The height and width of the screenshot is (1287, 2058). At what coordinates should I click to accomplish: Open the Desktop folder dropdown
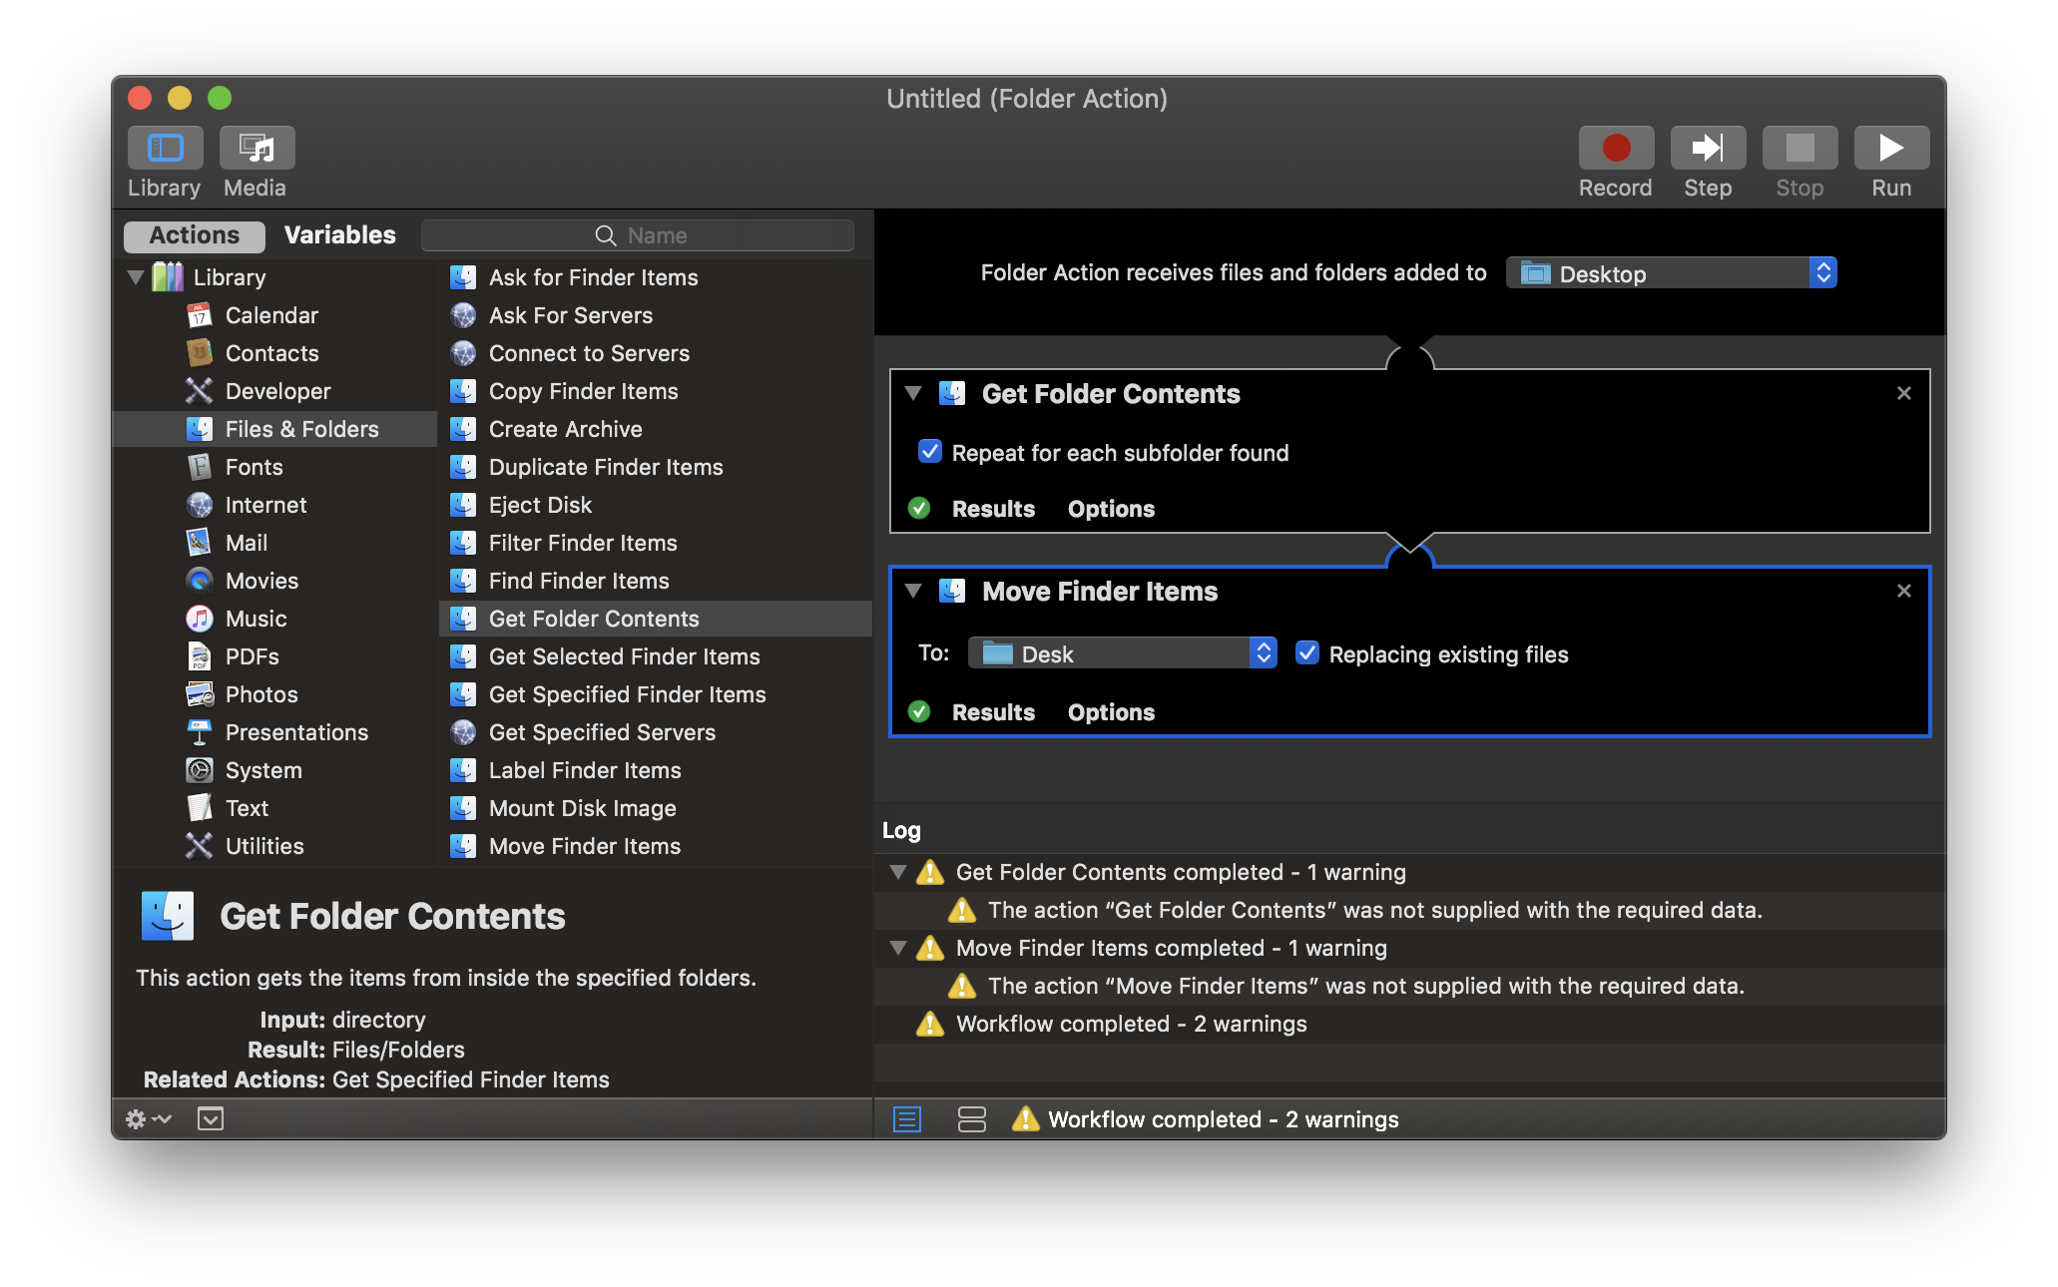pyautogui.click(x=1671, y=273)
